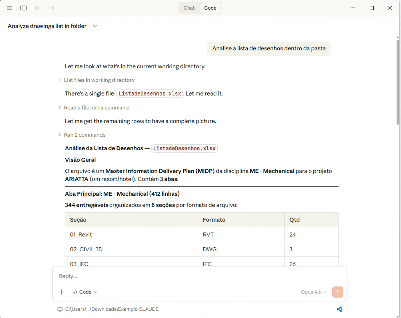
Task: Expand 'List files in working directory' step
Action: (99, 80)
